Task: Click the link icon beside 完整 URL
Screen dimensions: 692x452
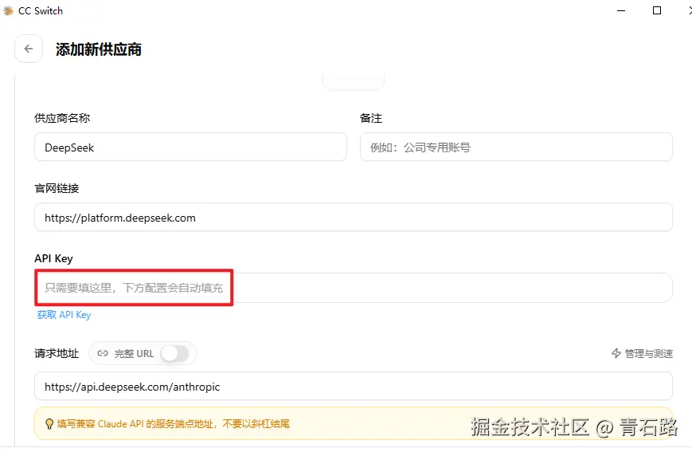Action: point(103,353)
